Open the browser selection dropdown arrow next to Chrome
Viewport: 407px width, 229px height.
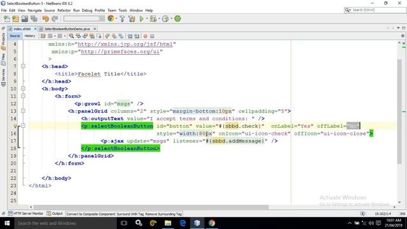click(116, 18)
